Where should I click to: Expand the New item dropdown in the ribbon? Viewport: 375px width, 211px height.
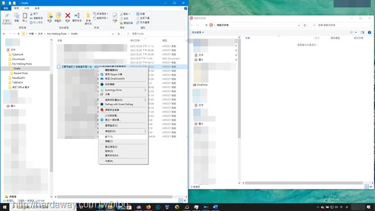click(101, 14)
